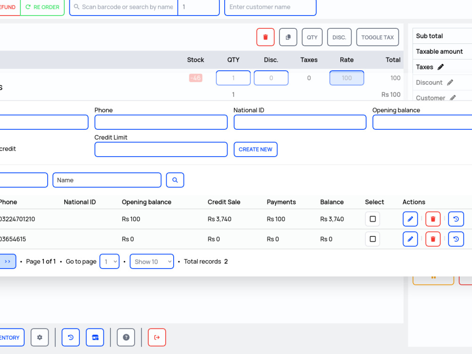
Task: Focus the Credit Limit input field
Action: (x=161, y=149)
